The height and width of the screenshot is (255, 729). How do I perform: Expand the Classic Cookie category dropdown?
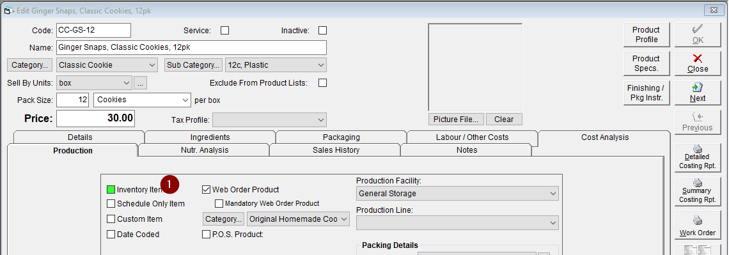[107, 65]
